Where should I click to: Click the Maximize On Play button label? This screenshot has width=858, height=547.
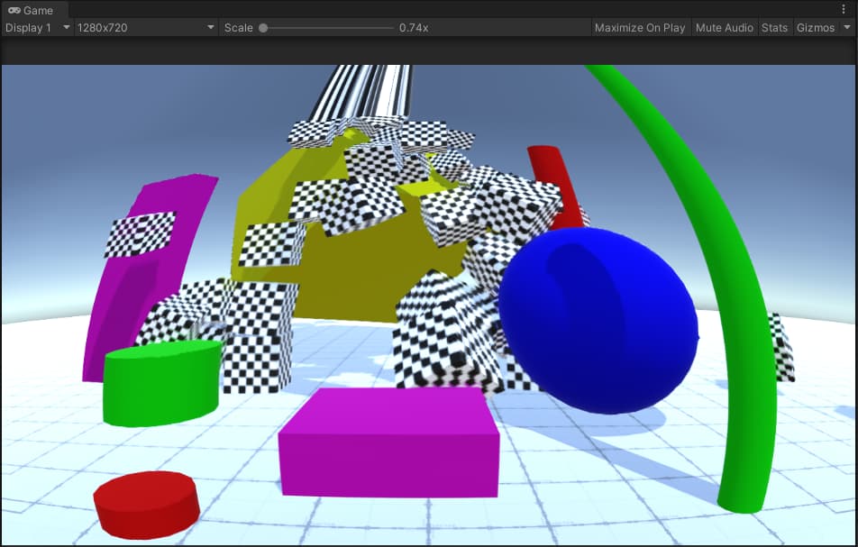tap(640, 28)
